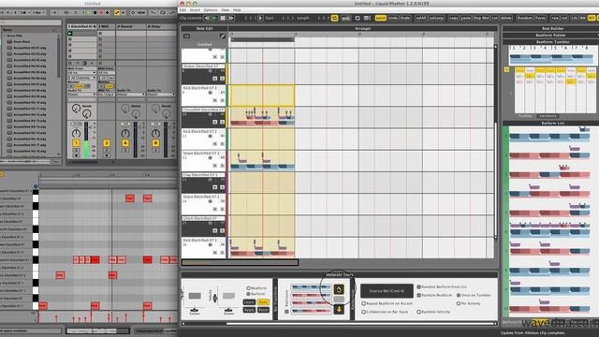Click the Suprise Me button
The height and width of the screenshot is (337, 599).
[x=387, y=291]
